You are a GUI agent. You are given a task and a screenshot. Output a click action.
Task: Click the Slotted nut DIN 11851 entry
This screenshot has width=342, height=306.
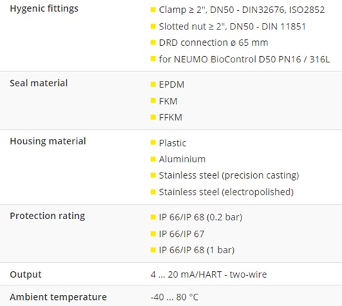(x=232, y=27)
